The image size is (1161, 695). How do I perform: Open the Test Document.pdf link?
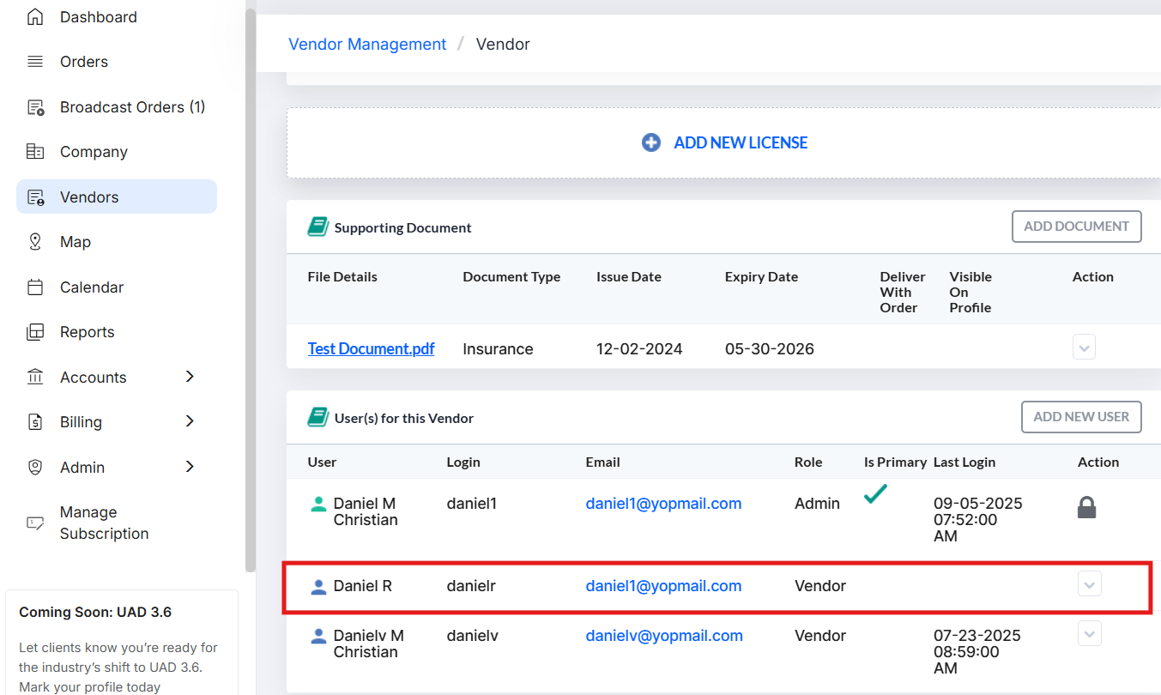371,349
